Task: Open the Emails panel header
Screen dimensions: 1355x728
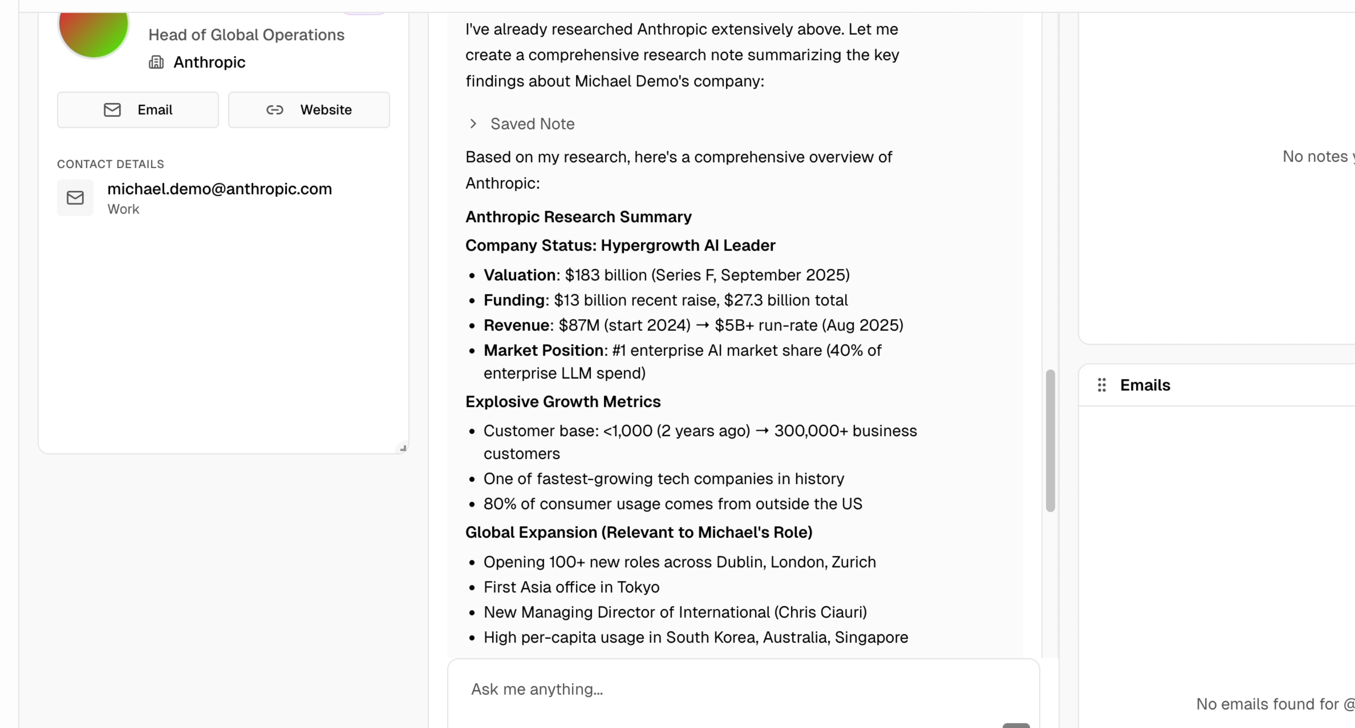Action: (1145, 385)
